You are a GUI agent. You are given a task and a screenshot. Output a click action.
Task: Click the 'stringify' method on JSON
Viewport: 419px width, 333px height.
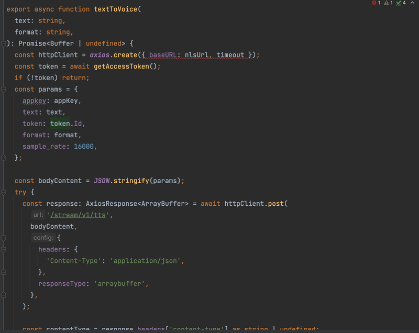[131, 181]
